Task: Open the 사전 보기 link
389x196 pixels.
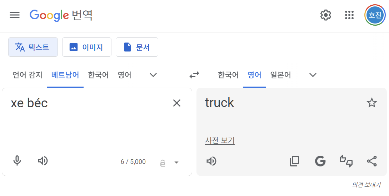Action: pos(220,140)
